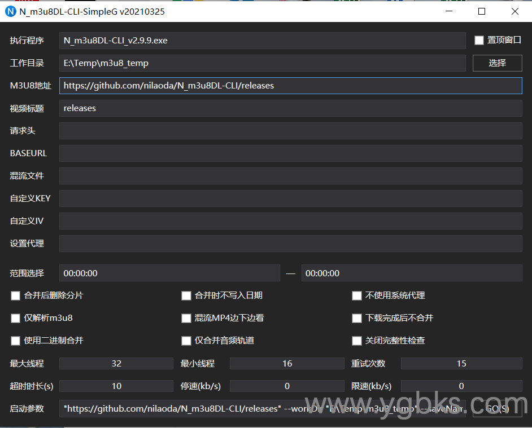Click the N app icon in title bar

tap(11, 11)
